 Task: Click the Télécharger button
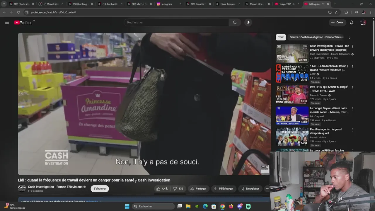224,189
